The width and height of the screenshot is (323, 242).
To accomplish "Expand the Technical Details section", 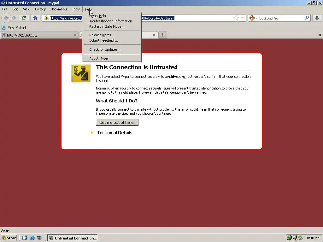I will [x=112, y=133].
